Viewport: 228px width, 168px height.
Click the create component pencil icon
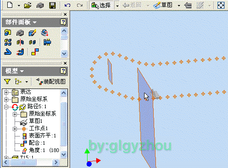(32, 32)
